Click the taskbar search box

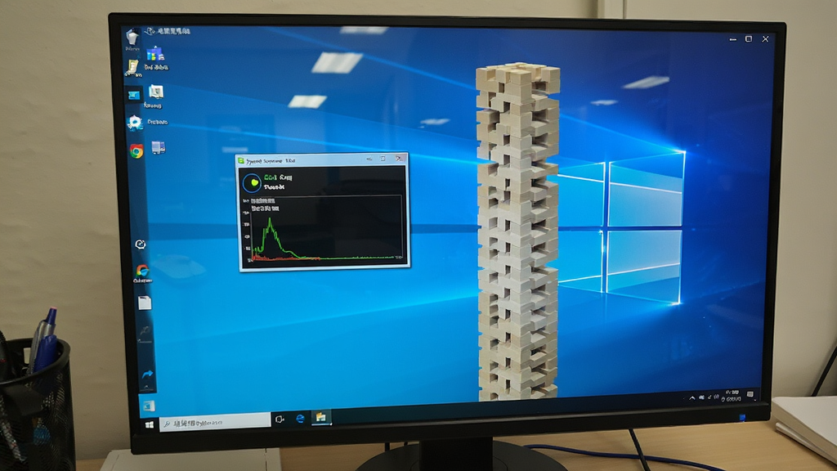pyautogui.click(x=215, y=423)
